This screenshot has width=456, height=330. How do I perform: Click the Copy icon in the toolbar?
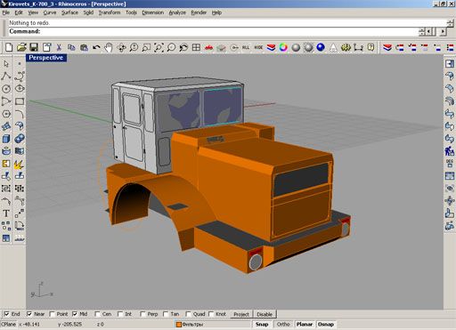[x=71, y=47]
